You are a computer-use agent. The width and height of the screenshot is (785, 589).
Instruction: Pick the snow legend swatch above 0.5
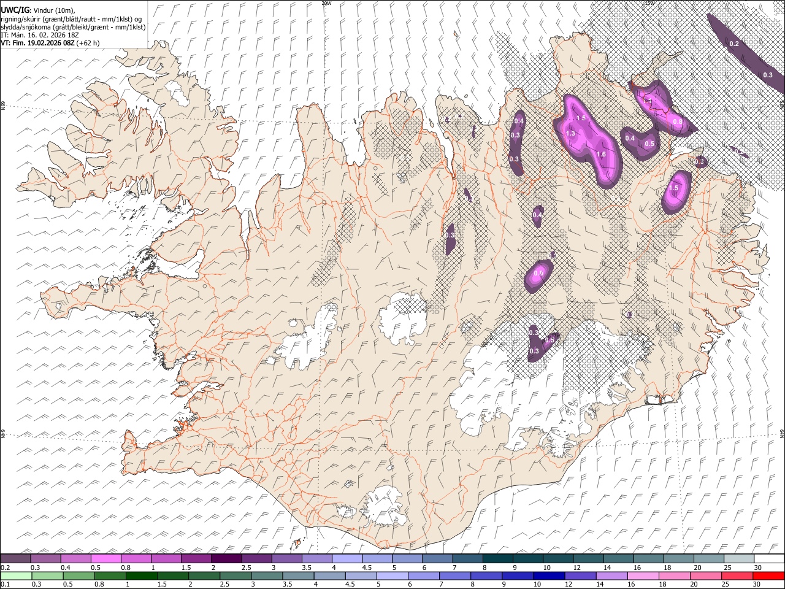pyautogui.click(x=106, y=558)
